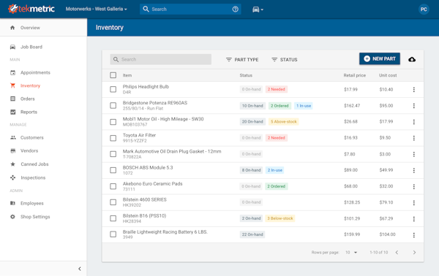The image size is (439, 276).
Task: Open more options for Braille Racing Battery
Action: tap(414, 235)
